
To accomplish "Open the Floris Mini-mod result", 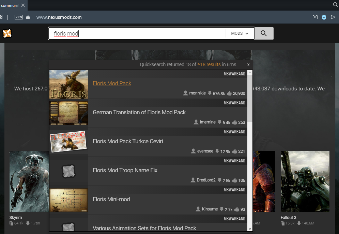I will [x=111, y=199].
